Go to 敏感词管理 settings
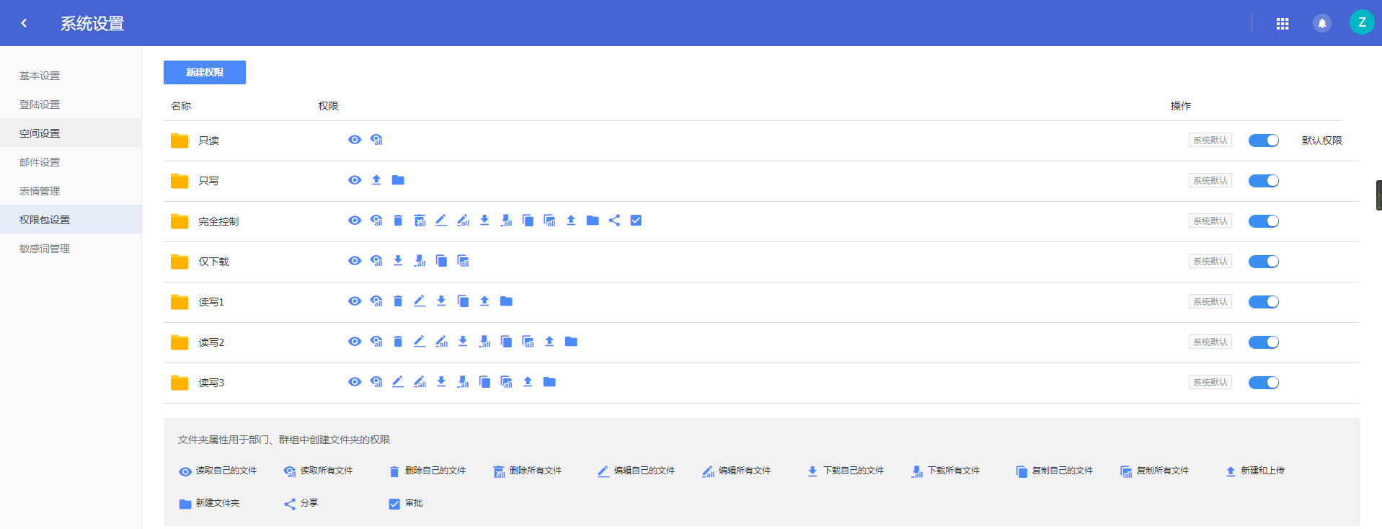 45,249
